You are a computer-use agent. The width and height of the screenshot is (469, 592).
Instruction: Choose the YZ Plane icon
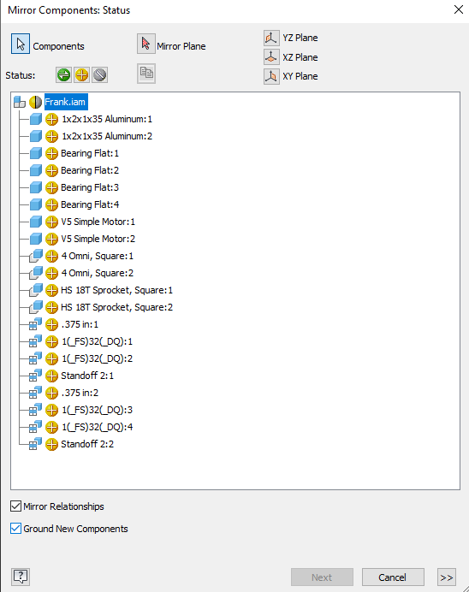271,38
